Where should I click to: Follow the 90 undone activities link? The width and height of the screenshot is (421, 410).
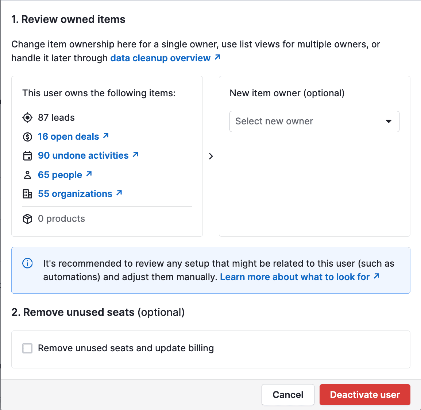pos(83,155)
